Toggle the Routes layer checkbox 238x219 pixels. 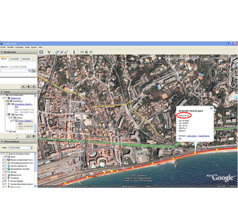[5, 172]
